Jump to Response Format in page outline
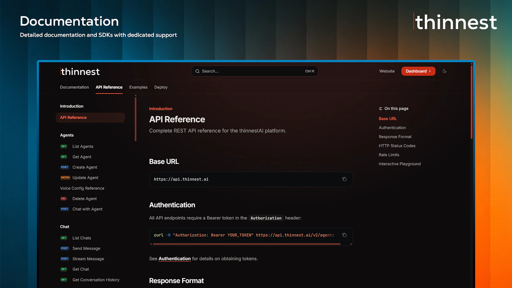This screenshot has width=512, height=288. pos(395,137)
